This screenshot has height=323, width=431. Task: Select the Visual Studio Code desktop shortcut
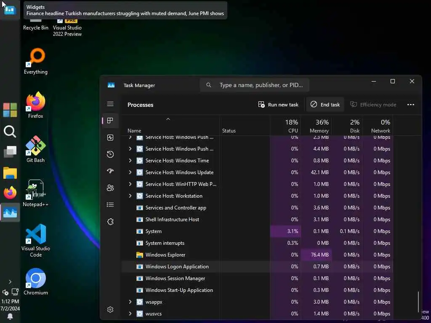click(x=36, y=241)
